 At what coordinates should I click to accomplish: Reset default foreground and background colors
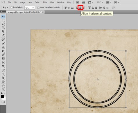coord(2,93)
